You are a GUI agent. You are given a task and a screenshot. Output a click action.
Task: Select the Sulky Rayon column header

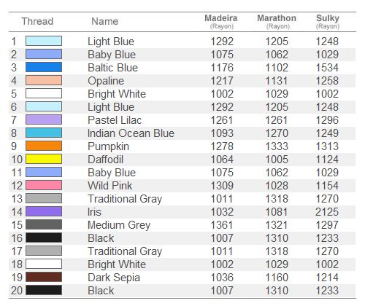(328, 21)
